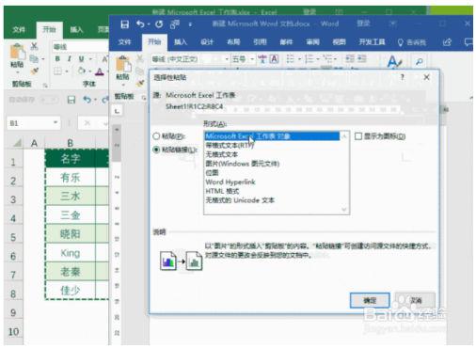Viewport: 476px width, 348px height.
Task: Click the Share icon in Word ribbon
Action: 447,42
